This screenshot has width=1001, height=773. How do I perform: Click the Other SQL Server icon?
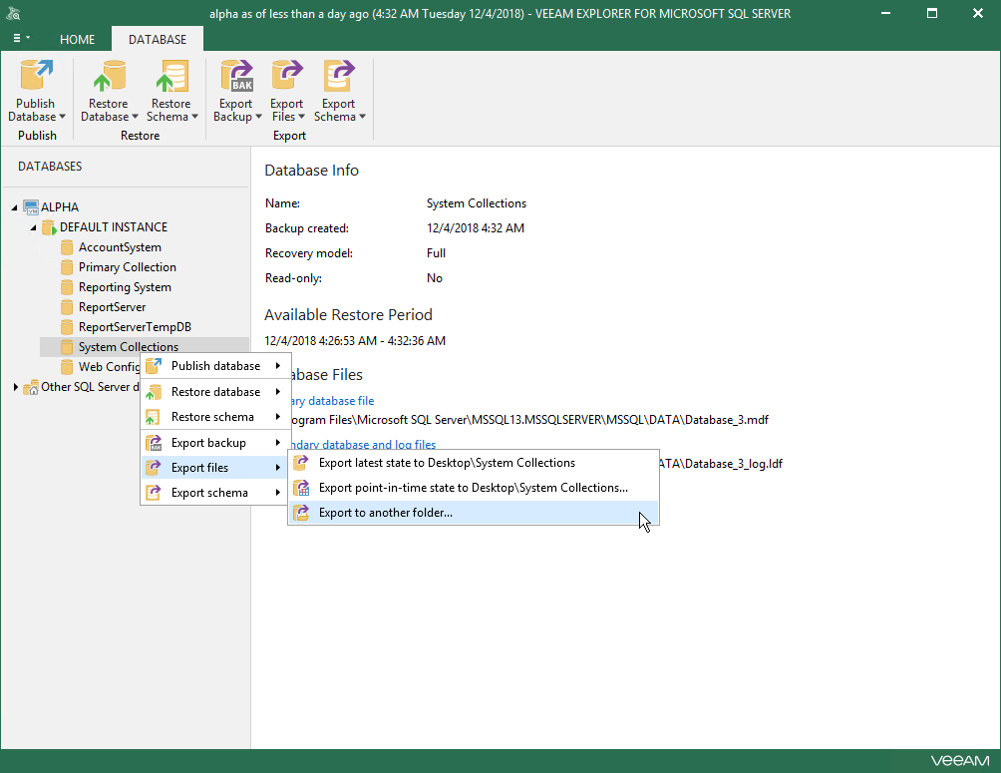(31, 387)
